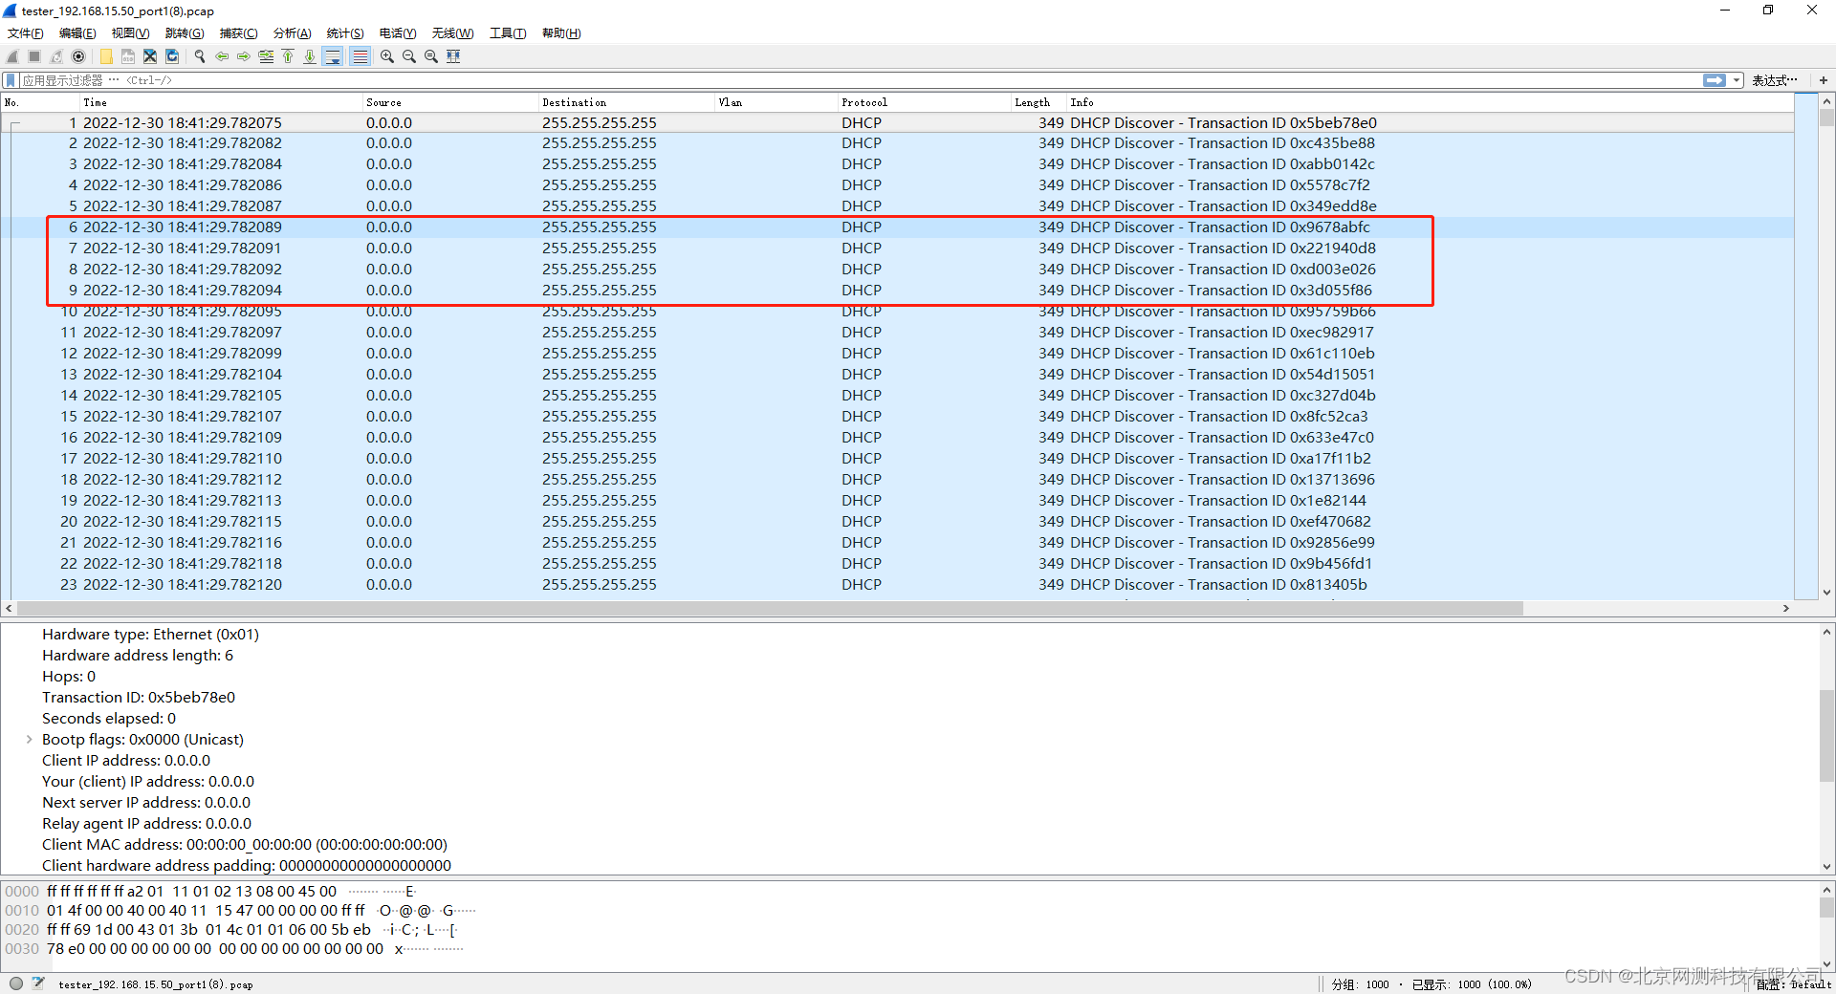Open the 帮助(H) menu
This screenshot has width=1836, height=994.
(561, 33)
